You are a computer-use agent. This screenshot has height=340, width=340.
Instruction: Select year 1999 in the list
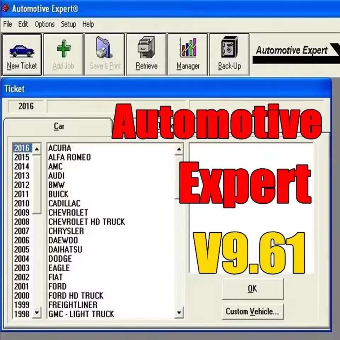(x=22, y=305)
